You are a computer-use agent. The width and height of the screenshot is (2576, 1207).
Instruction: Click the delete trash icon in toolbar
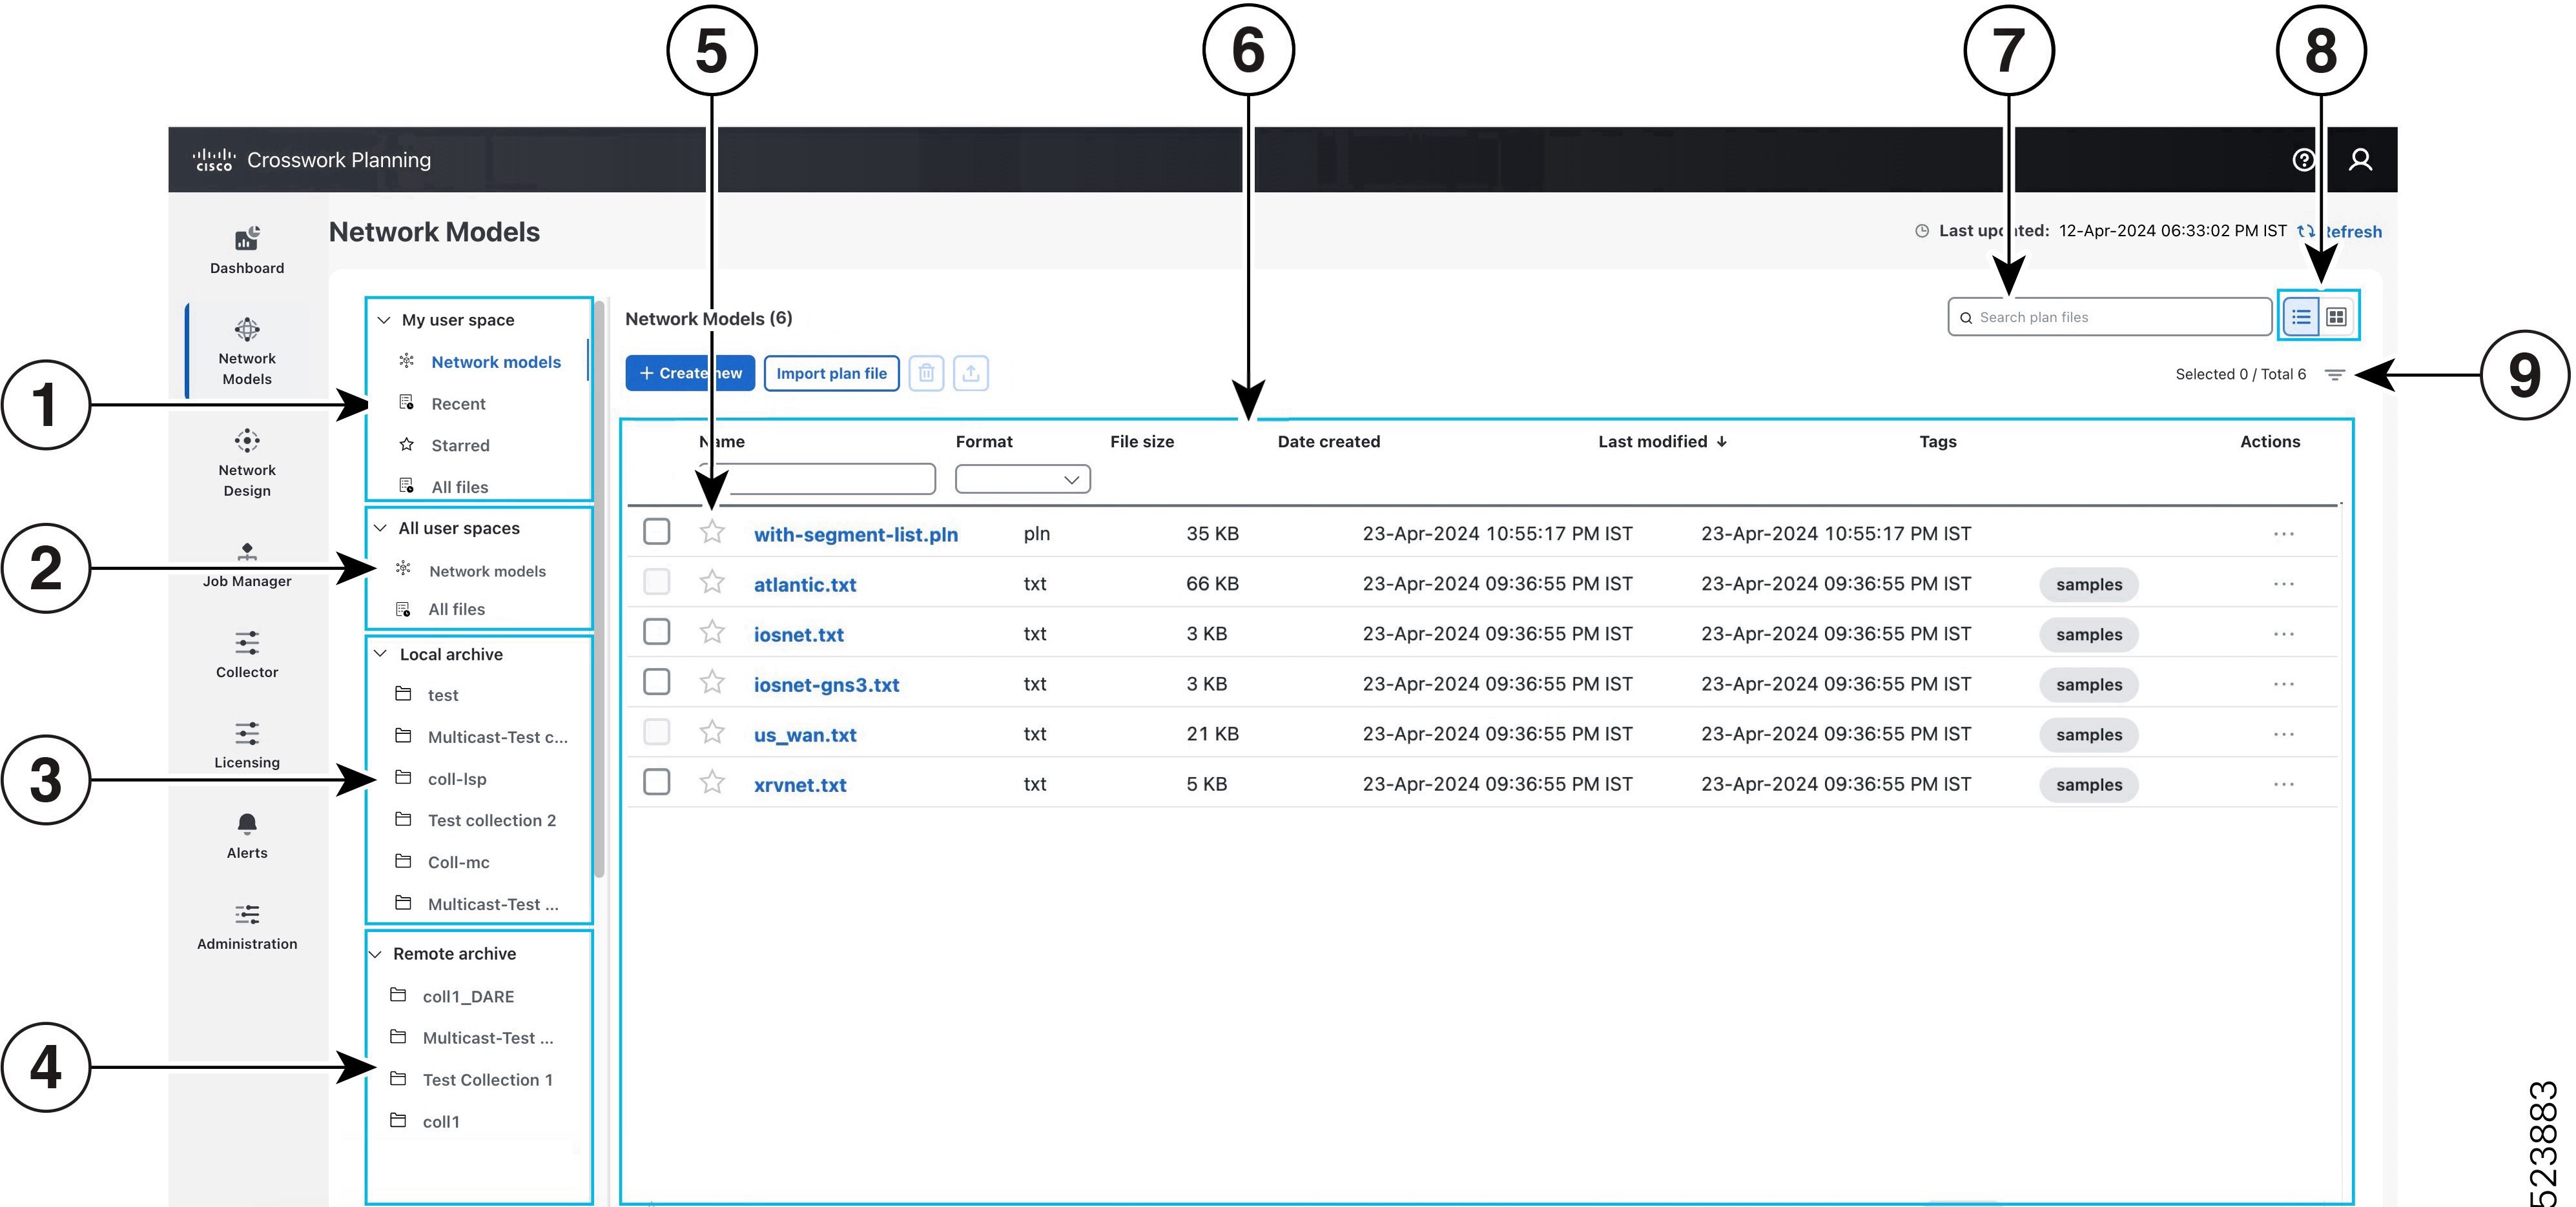coord(926,374)
